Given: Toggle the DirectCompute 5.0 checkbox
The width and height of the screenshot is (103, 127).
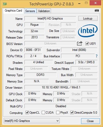Looking at the screenshot, I should pyautogui.click(x=72, y=112).
